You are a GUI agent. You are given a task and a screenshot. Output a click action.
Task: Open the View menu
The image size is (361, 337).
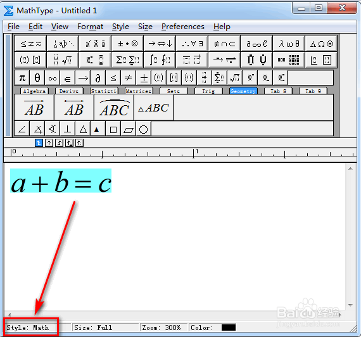coord(60,27)
